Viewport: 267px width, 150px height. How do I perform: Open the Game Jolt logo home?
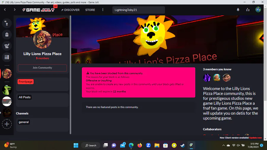tap(38, 10)
